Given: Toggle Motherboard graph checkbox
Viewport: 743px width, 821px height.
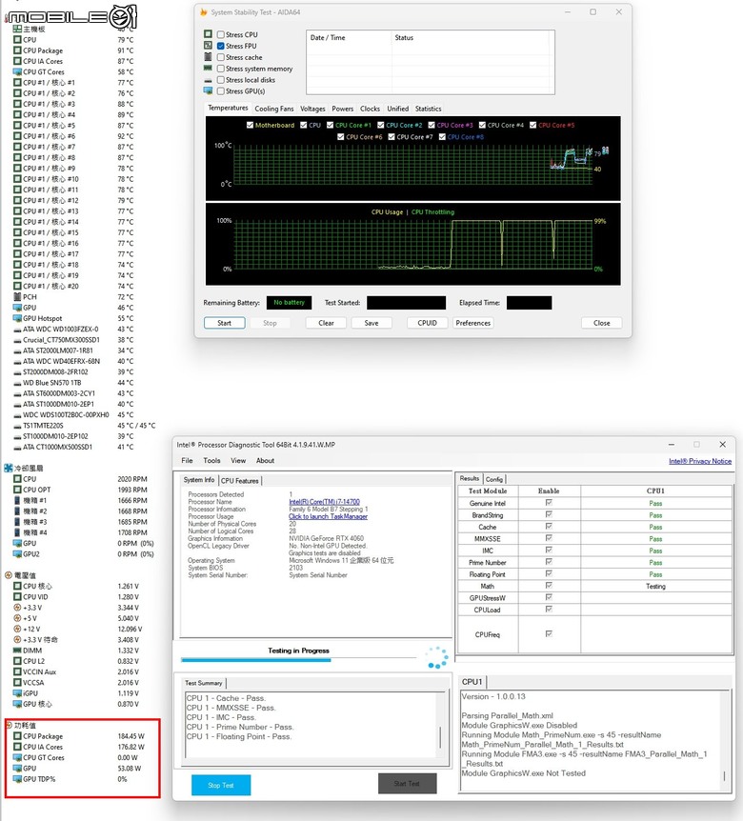Looking at the screenshot, I should [x=250, y=125].
